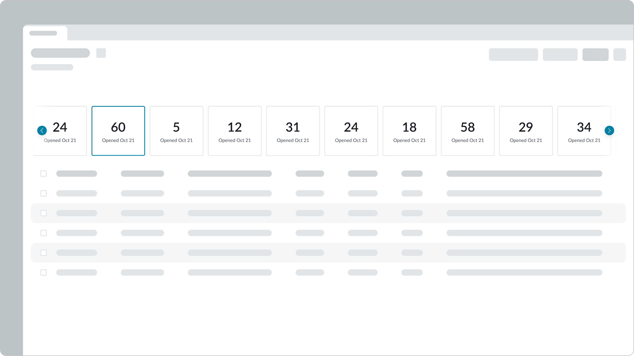The image size is (634, 356).
Task: Check the third row checkbox
Action: coord(44,213)
